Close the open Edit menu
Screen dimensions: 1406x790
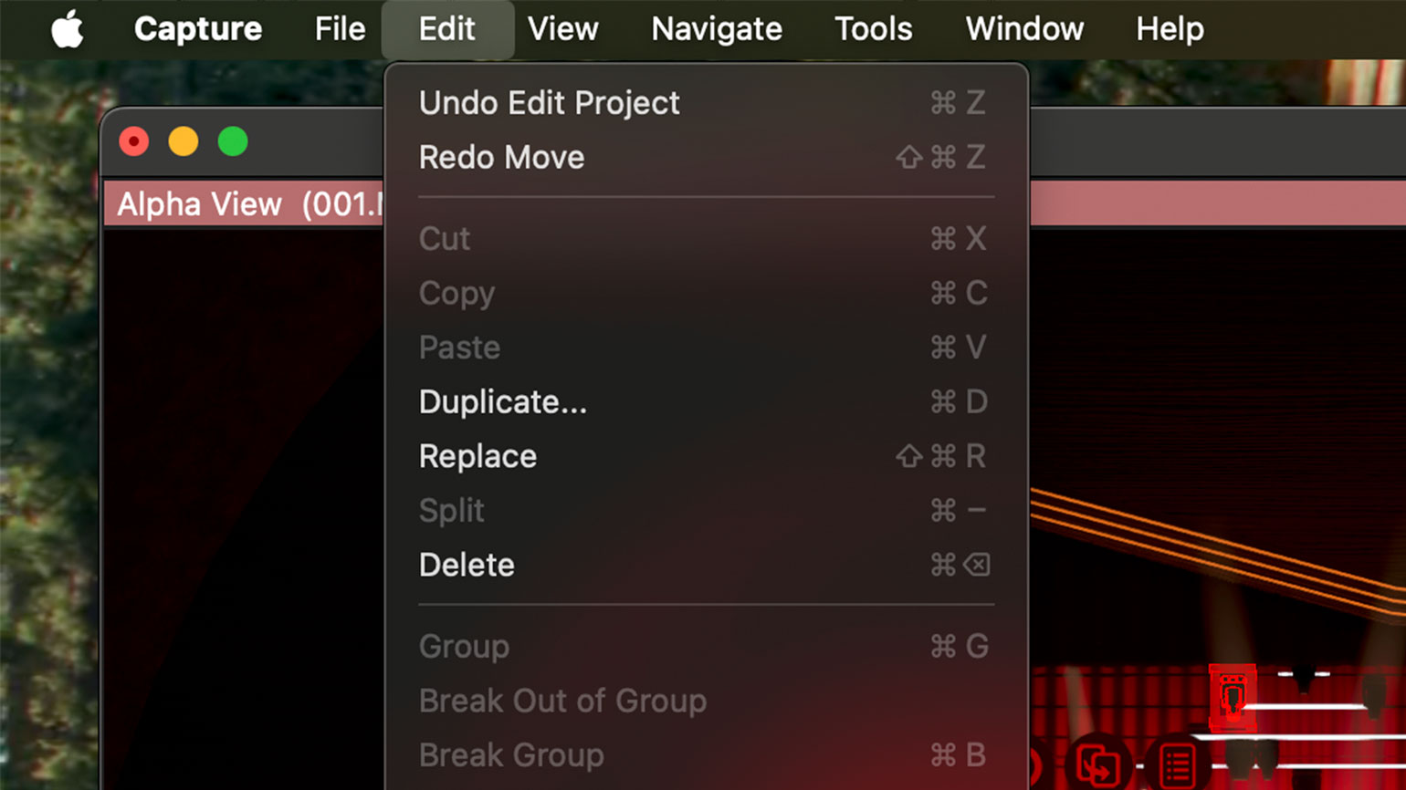(446, 29)
